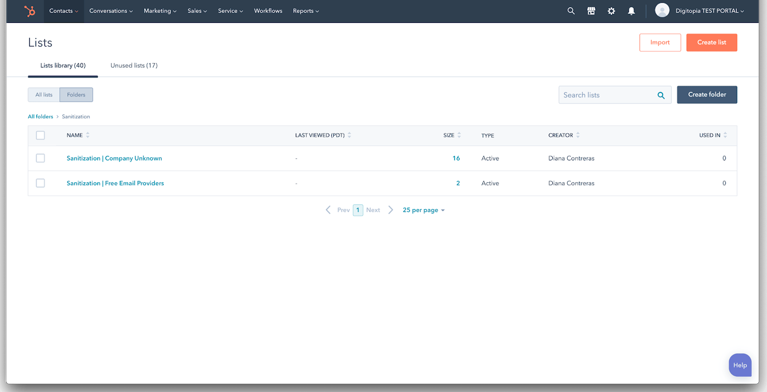Switch to the All lists segmented toggle

43,95
